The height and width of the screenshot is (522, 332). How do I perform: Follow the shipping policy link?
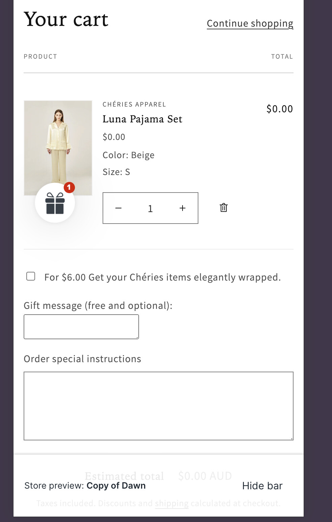172,503
